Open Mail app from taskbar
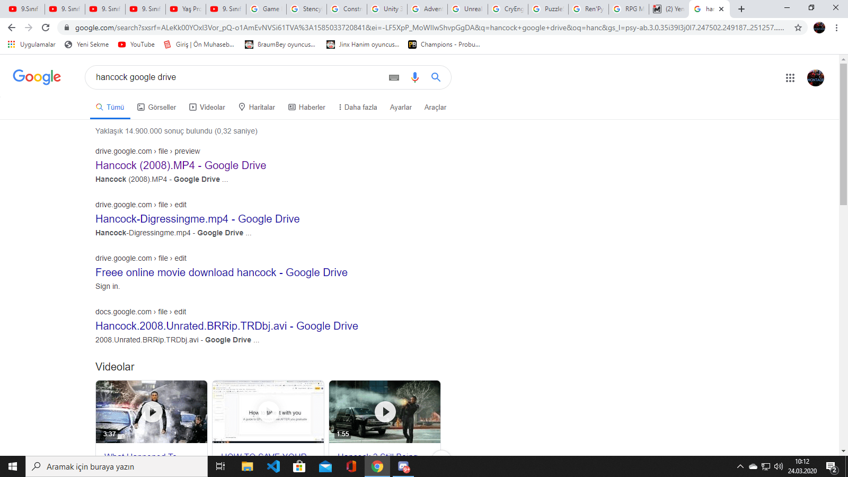Viewport: 848px width, 477px height. tap(325, 466)
